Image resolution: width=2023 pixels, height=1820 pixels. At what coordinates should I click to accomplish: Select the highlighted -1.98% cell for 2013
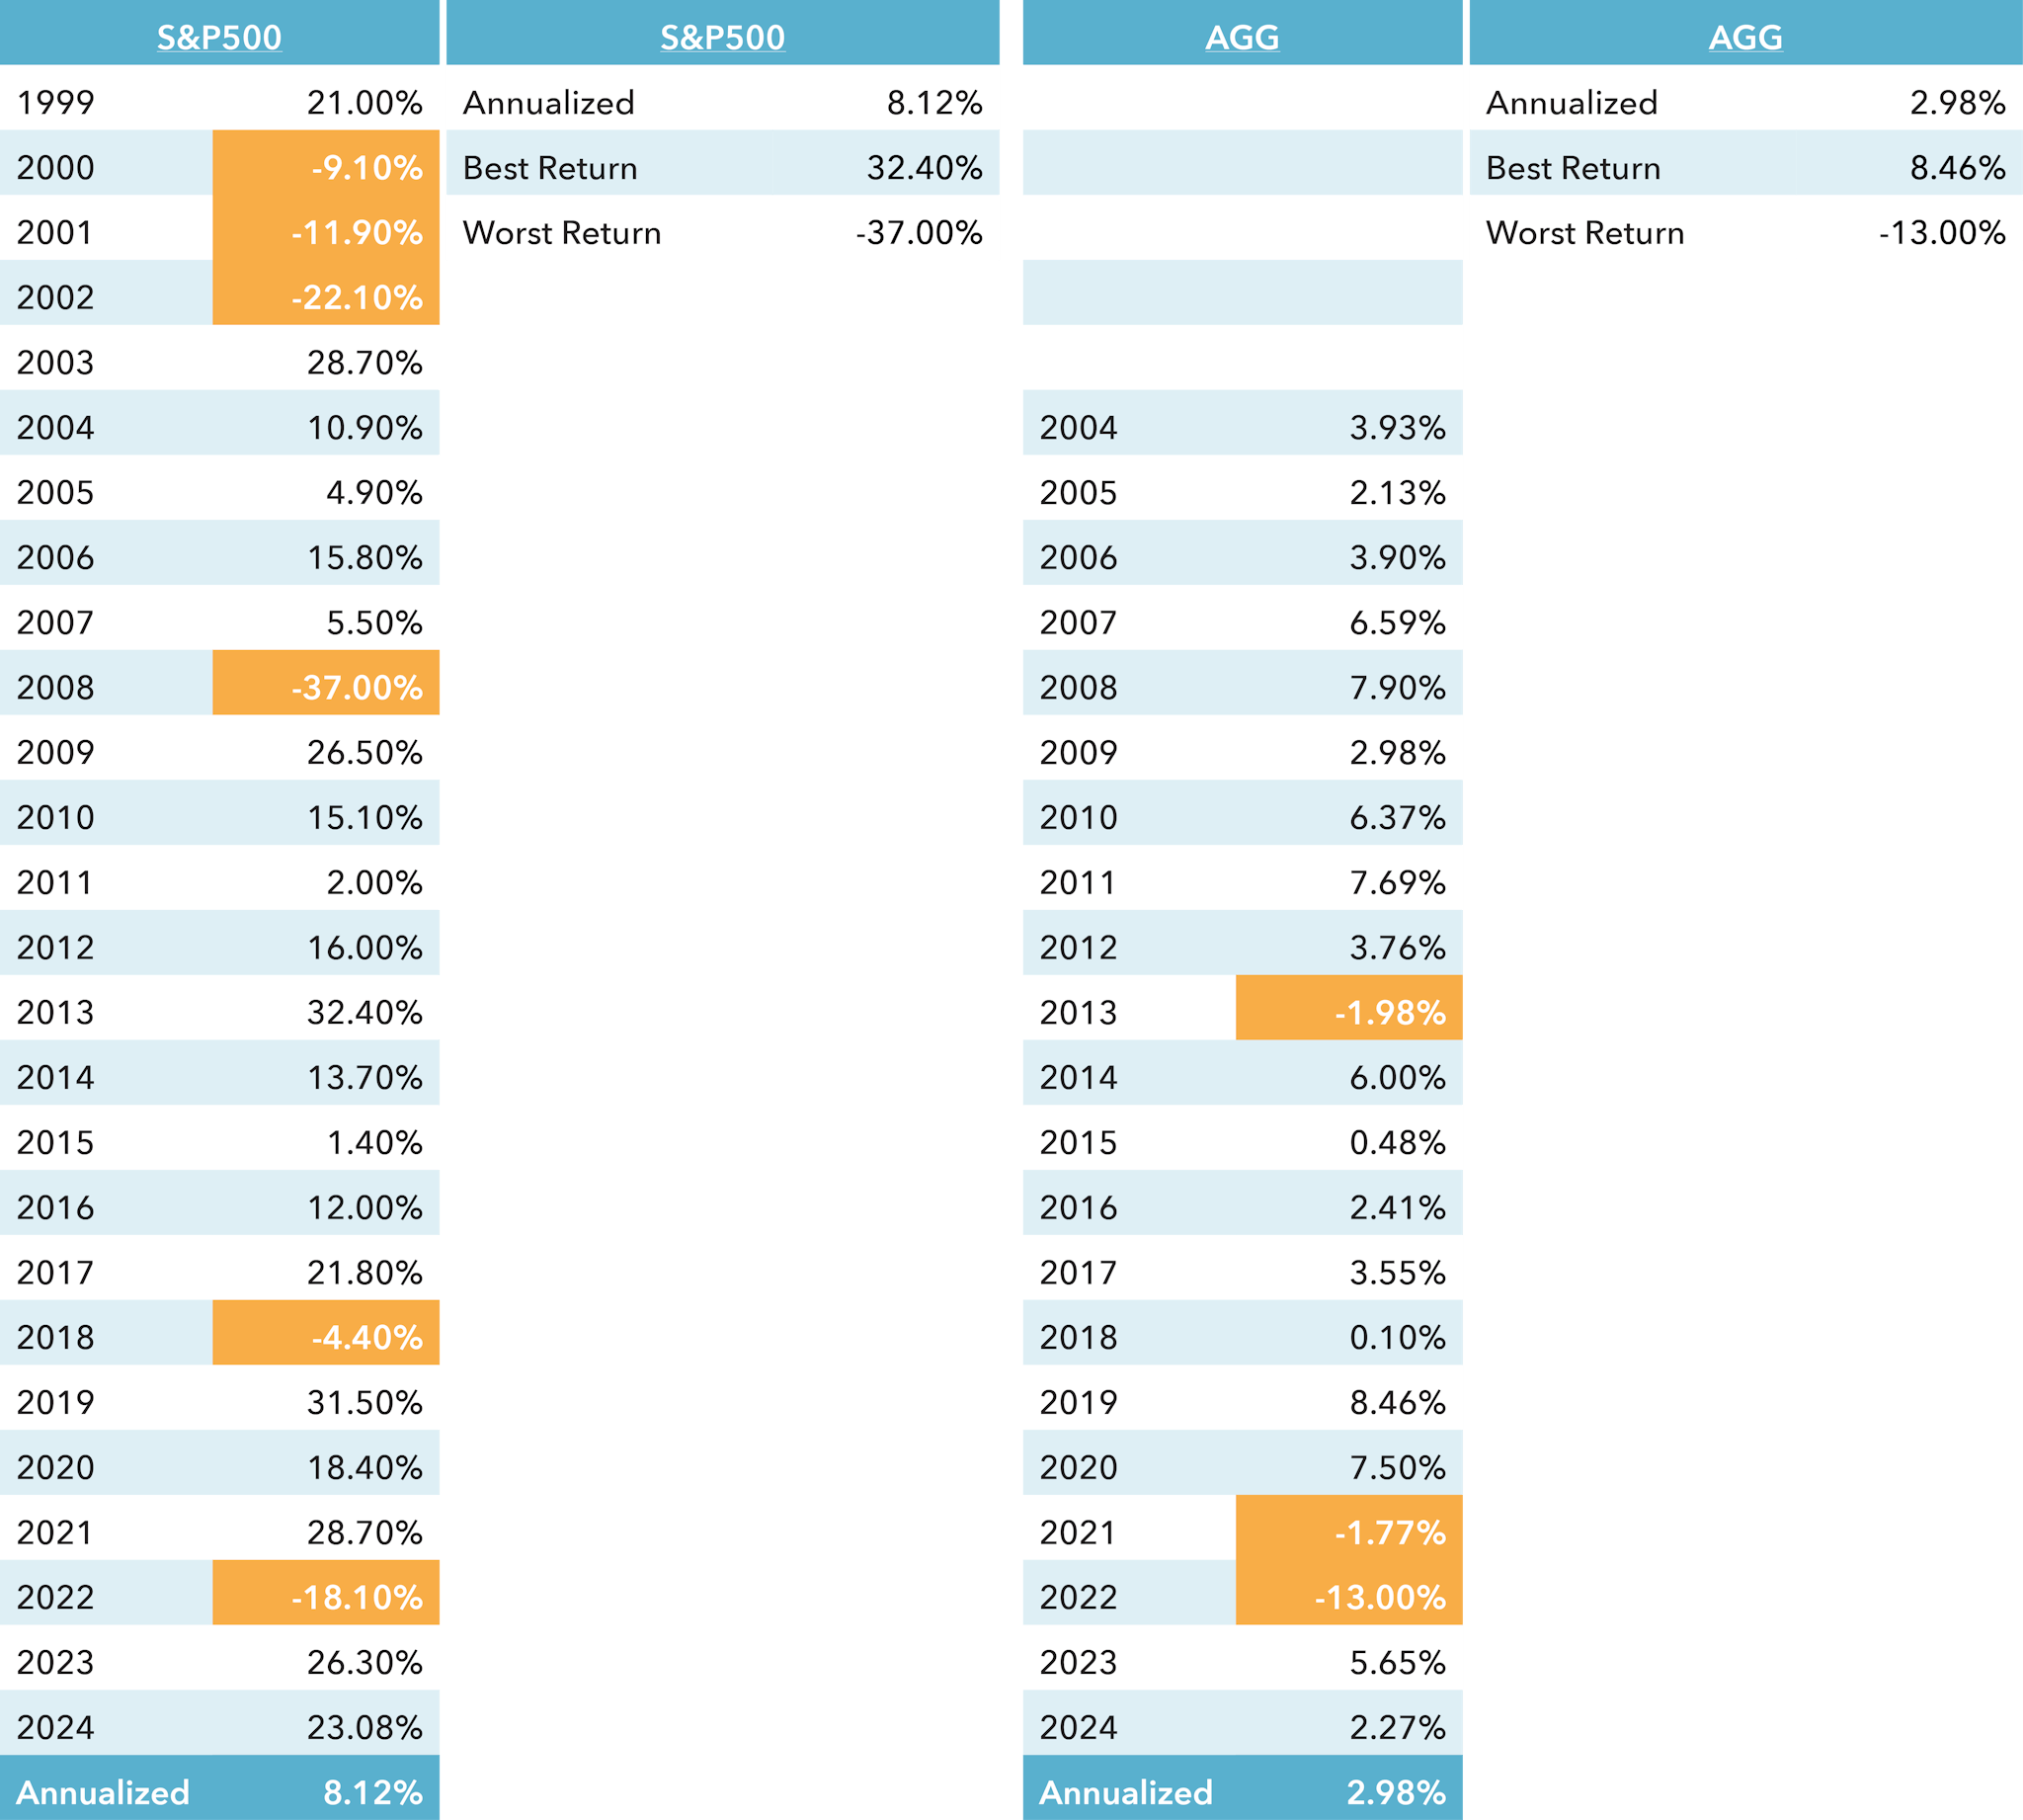pos(1349,1007)
